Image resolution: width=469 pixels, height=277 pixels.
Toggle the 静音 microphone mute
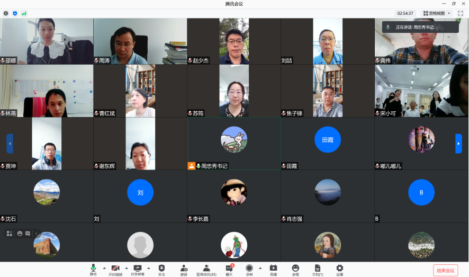point(93,269)
